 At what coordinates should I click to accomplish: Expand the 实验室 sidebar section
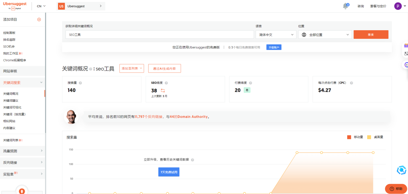(41, 174)
